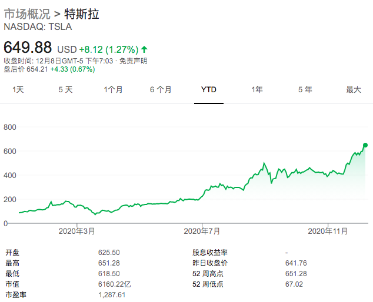Click the 200 y-axis label

10,199
